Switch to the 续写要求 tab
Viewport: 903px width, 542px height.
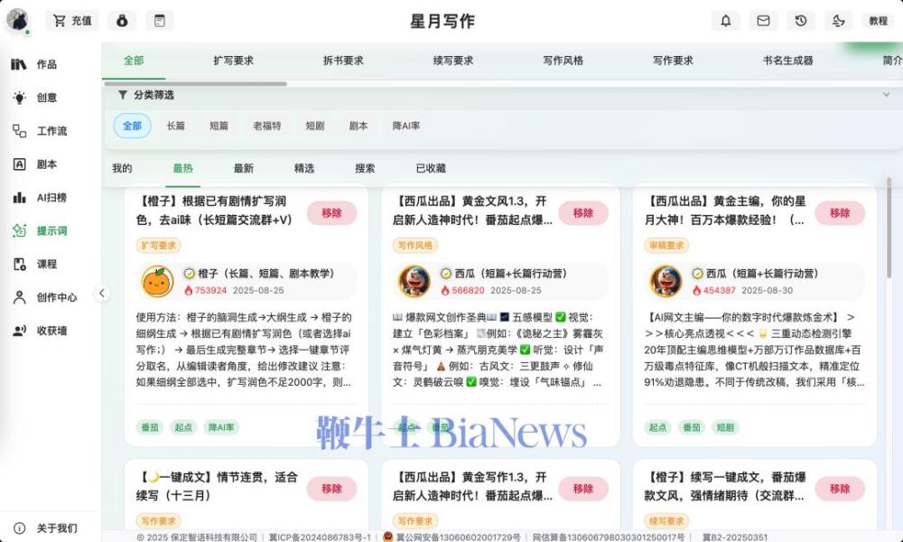point(451,61)
